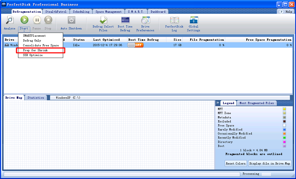The width and height of the screenshot is (296, 179).
Task: Click the drive icon in the drive row
Action: 7,45
